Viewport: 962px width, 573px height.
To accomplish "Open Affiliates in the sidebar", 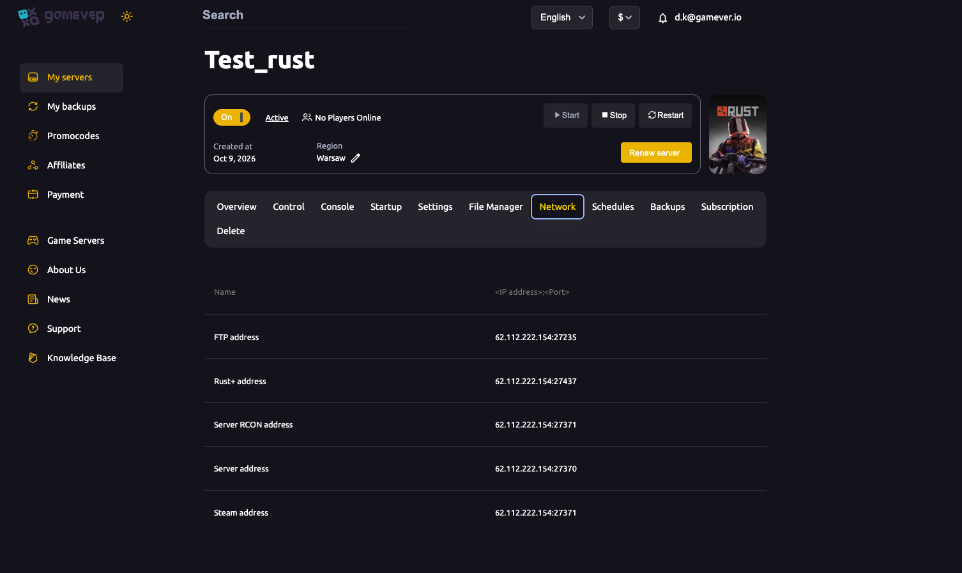I will (x=72, y=165).
